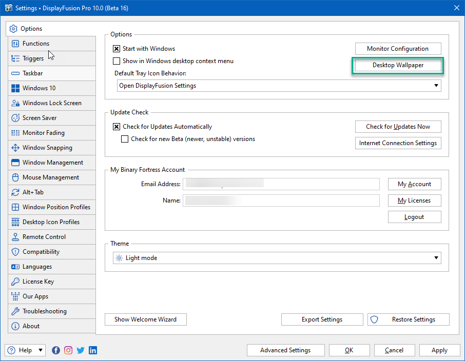This screenshot has width=465, height=361.
Task: Click the License Key key icon
Action: pyautogui.click(x=15, y=282)
